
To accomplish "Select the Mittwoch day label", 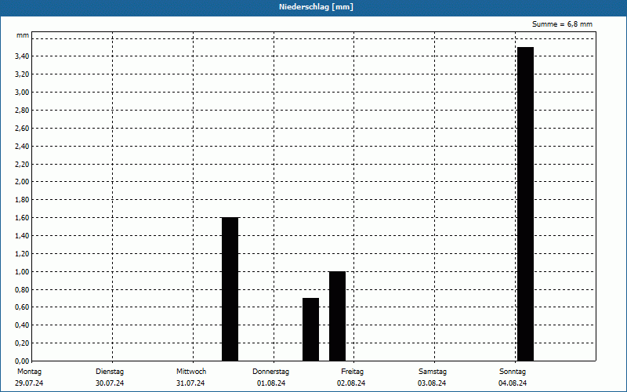I will [x=191, y=372].
